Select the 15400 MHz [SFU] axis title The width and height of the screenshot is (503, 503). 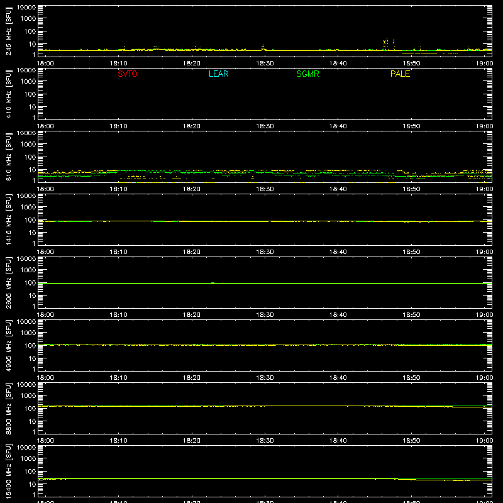pyautogui.click(x=9, y=471)
